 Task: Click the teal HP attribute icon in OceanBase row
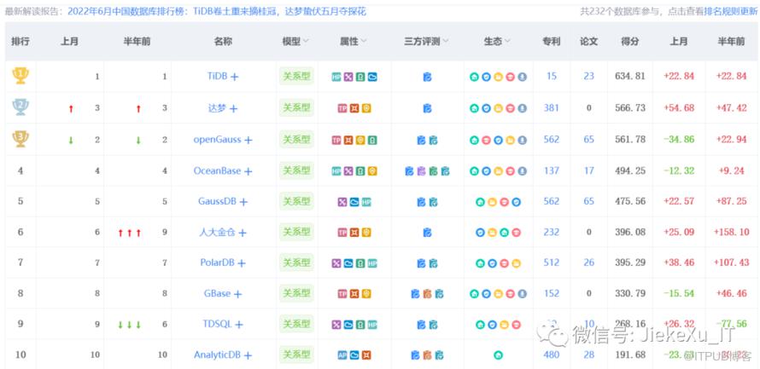coord(336,171)
